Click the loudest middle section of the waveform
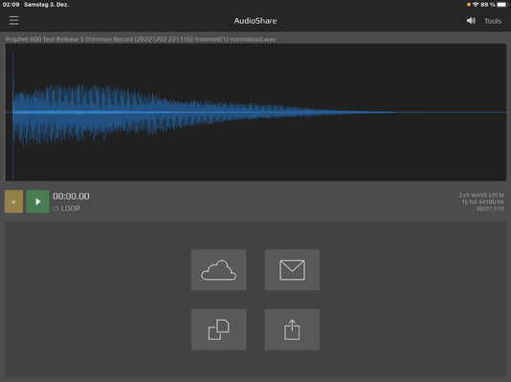The width and height of the screenshot is (511, 382). 81,112
